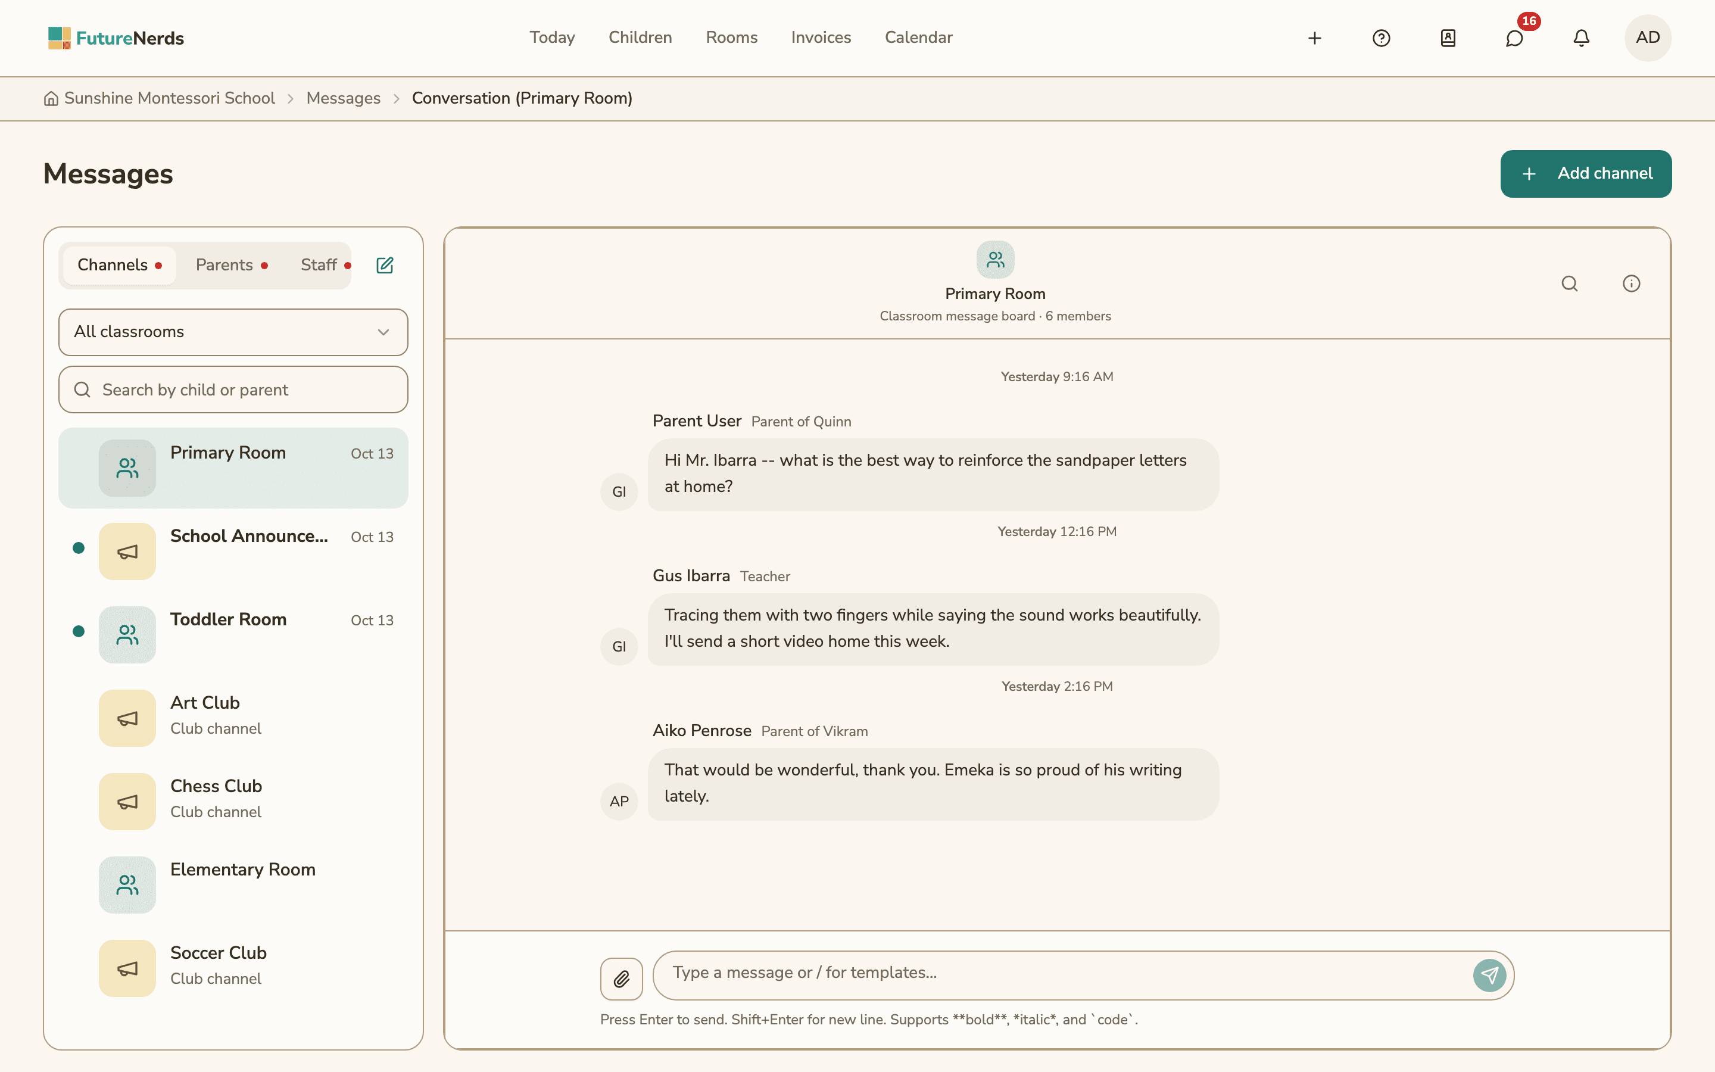The height and width of the screenshot is (1072, 1715).
Task: Open the Calendar nav item
Action: (x=918, y=38)
